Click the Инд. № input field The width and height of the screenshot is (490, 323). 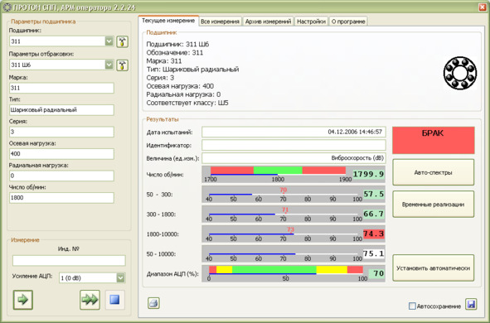[x=69, y=261]
